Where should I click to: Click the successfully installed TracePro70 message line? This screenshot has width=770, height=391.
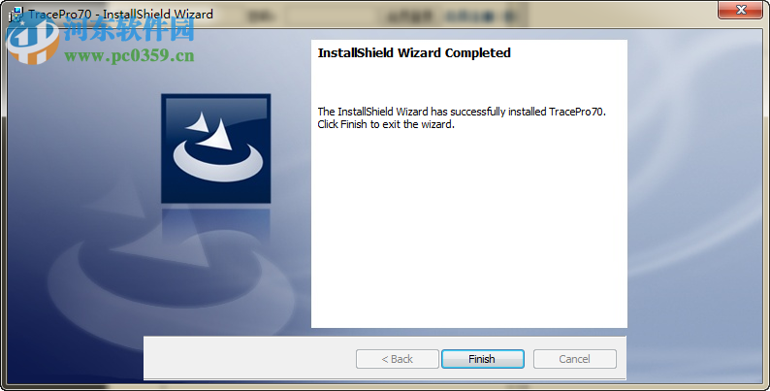[462, 112]
